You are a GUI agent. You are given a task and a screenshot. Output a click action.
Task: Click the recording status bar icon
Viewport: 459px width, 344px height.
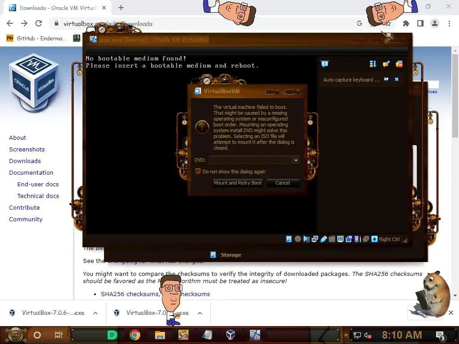[349, 239]
